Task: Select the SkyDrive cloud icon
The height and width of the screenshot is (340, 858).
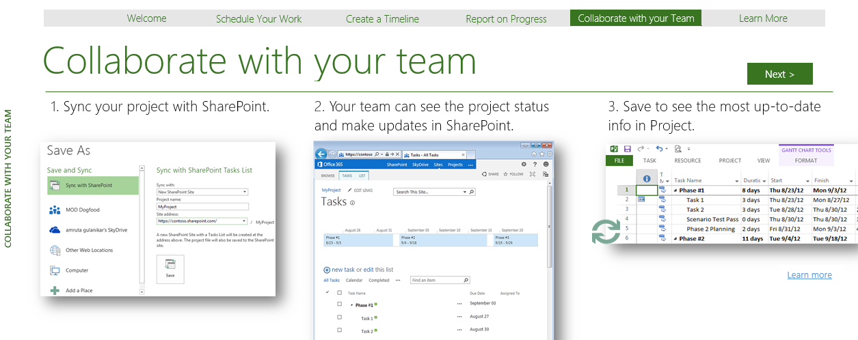Action: [55, 230]
